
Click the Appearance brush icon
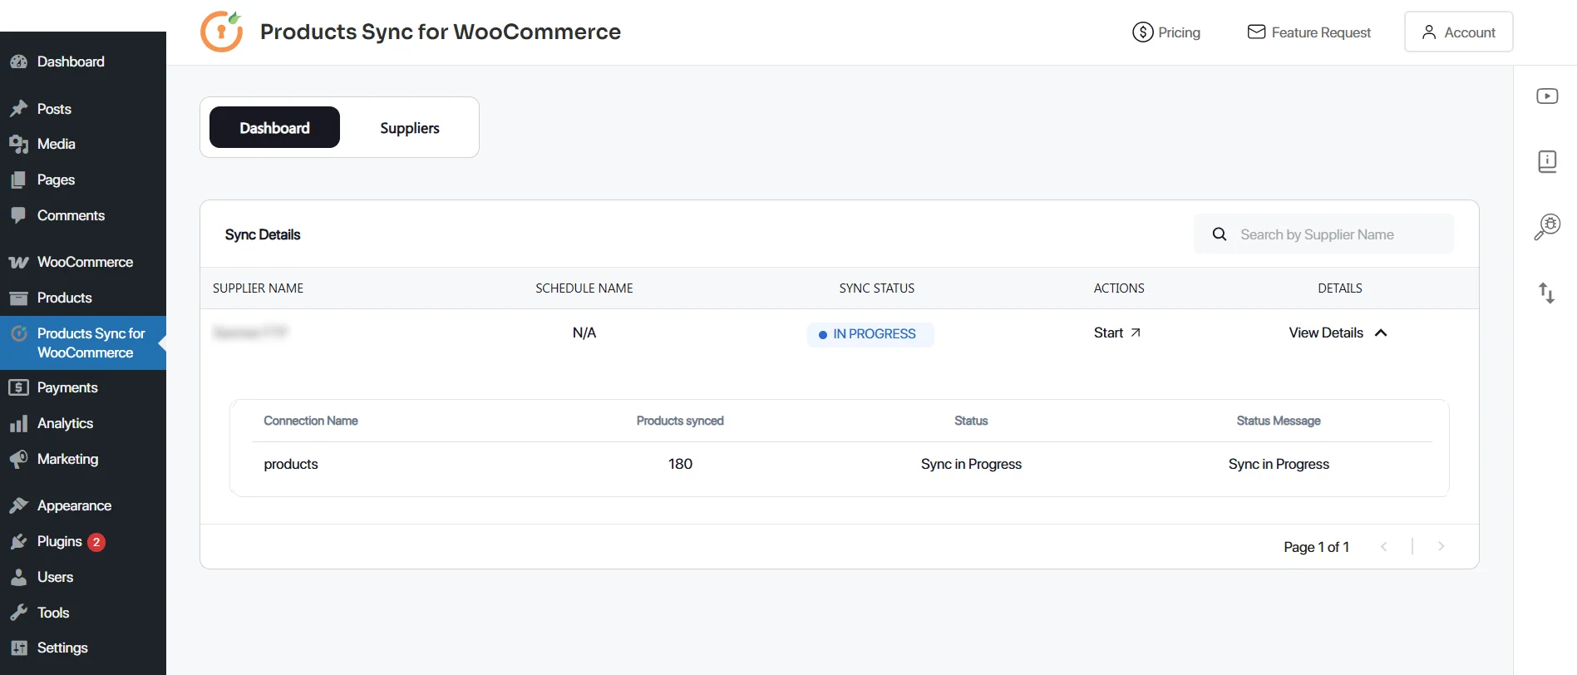point(18,505)
